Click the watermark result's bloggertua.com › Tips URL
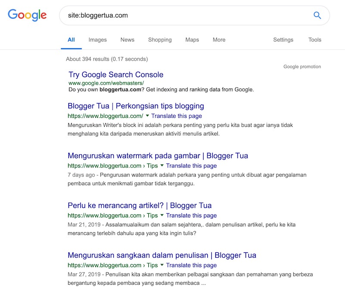The image size is (345, 293). click(x=113, y=166)
